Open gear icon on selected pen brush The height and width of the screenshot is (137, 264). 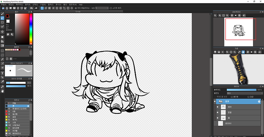pyautogui.click(x=28, y=106)
